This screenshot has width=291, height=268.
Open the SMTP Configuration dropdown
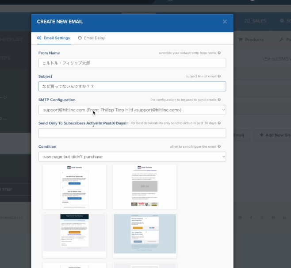click(132, 110)
